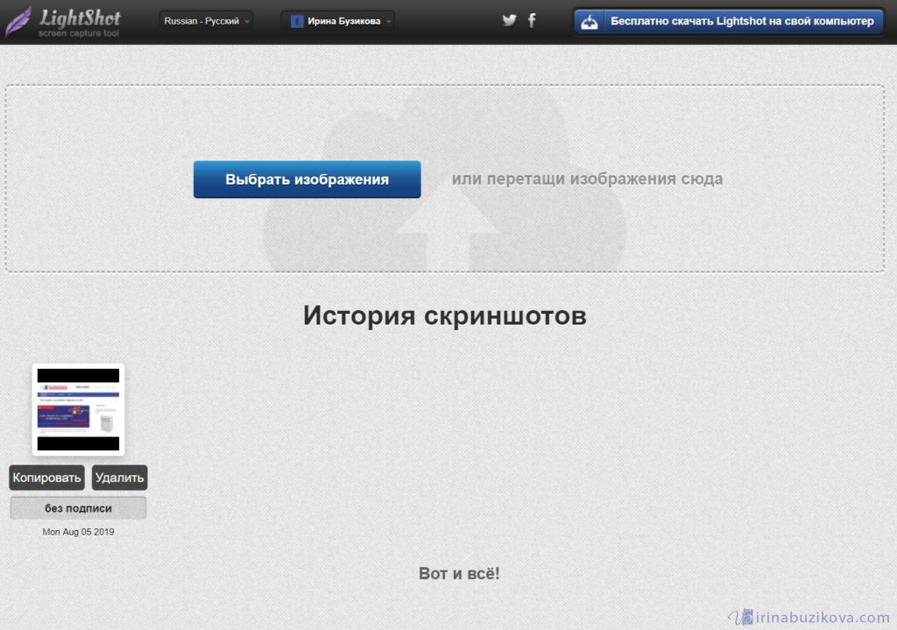
Task: Click the cloud upload arrow graphic
Action: coord(445,232)
